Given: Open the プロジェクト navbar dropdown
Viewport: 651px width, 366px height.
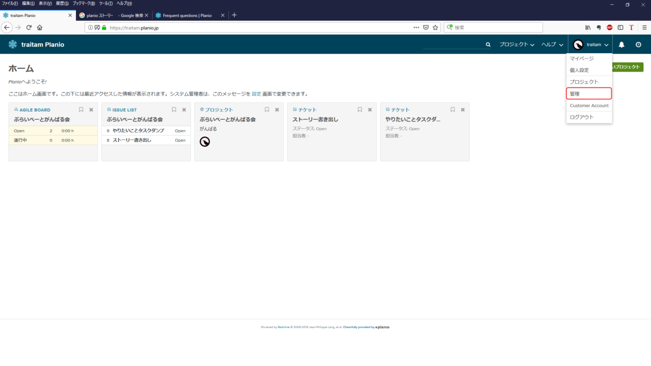Looking at the screenshot, I should pos(516,44).
